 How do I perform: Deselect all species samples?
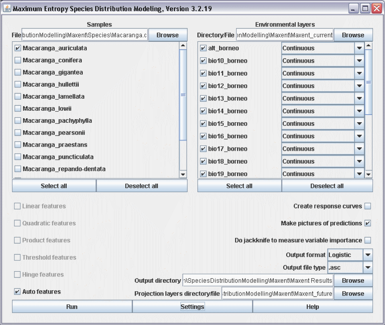[x=142, y=186]
